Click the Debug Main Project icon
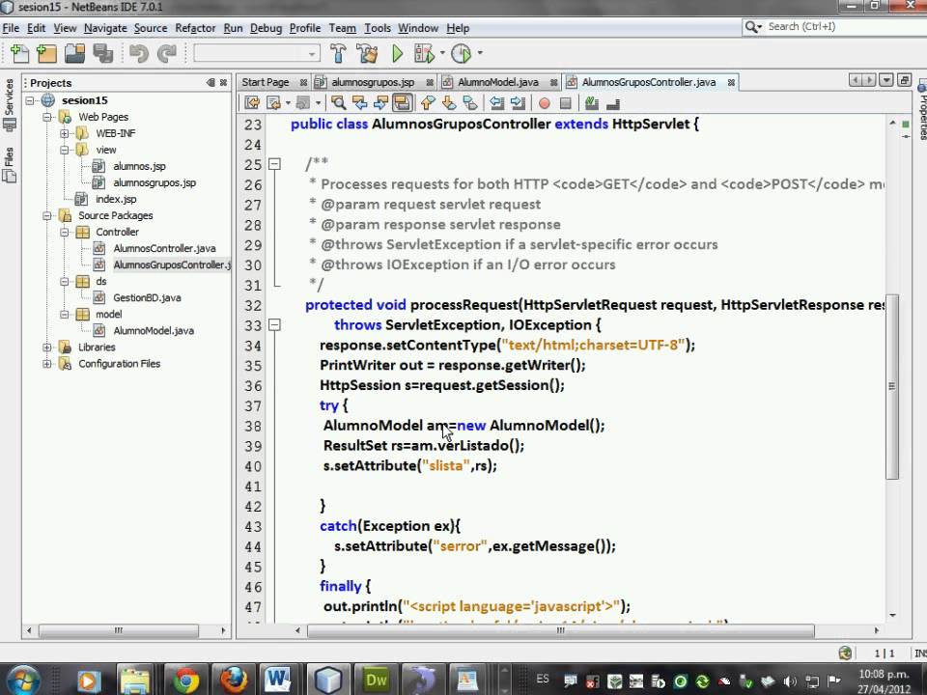The height and width of the screenshot is (695, 927). coord(425,54)
